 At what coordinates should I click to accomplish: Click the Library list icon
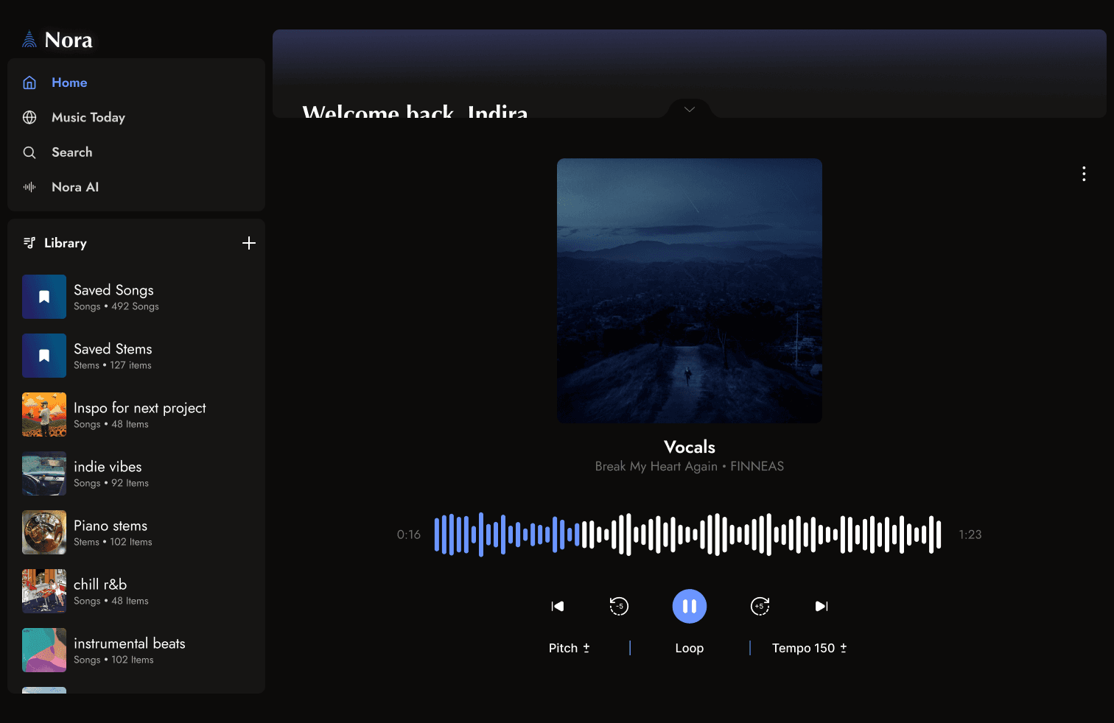[29, 243]
